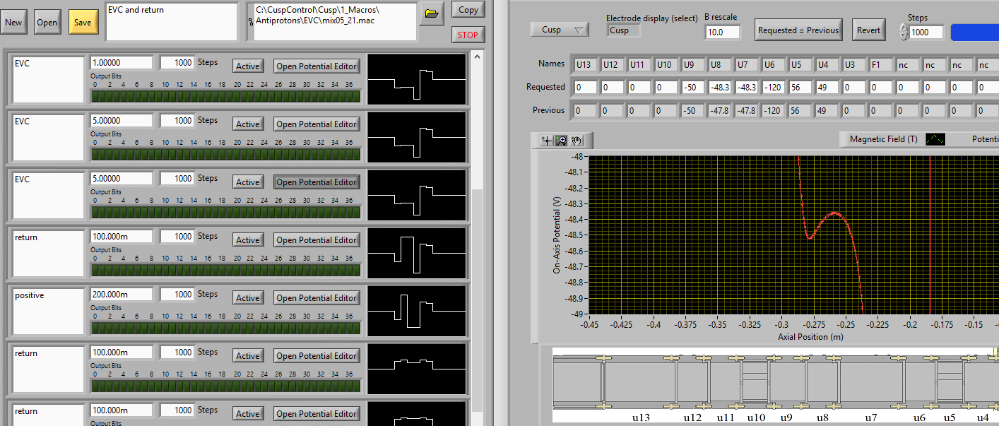Screen dimensions: 999x426
Task: Toggle Active on the positive step
Action: pos(248,298)
